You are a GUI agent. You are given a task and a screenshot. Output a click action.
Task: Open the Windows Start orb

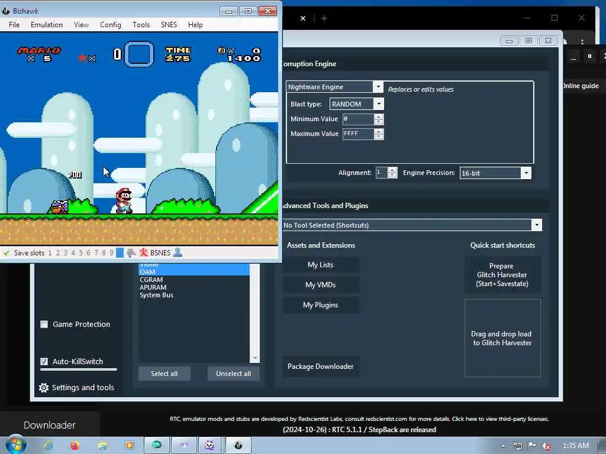point(15,445)
